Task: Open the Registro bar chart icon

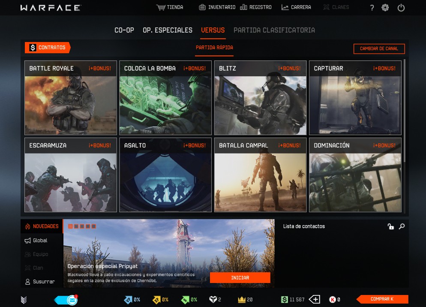Action: pos(243,7)
